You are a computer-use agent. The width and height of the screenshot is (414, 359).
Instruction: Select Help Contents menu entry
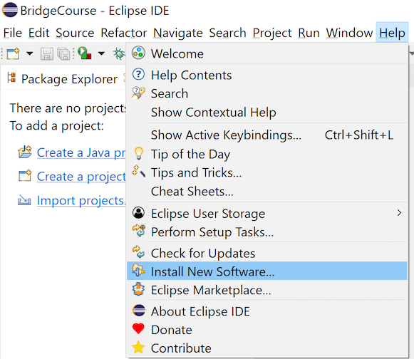coord(267,75)
